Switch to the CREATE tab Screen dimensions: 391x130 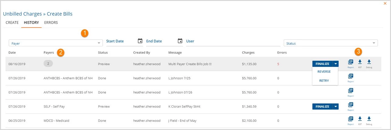tap(12, 23)
